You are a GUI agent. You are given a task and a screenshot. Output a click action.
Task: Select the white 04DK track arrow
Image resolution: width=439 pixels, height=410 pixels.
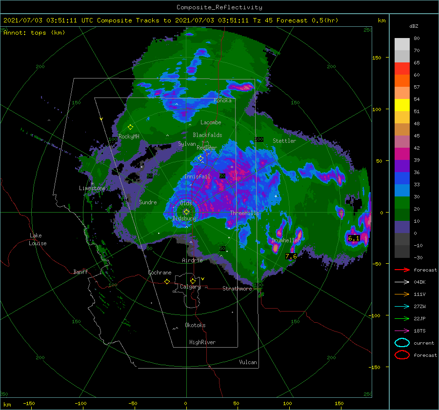coord(402,282)
